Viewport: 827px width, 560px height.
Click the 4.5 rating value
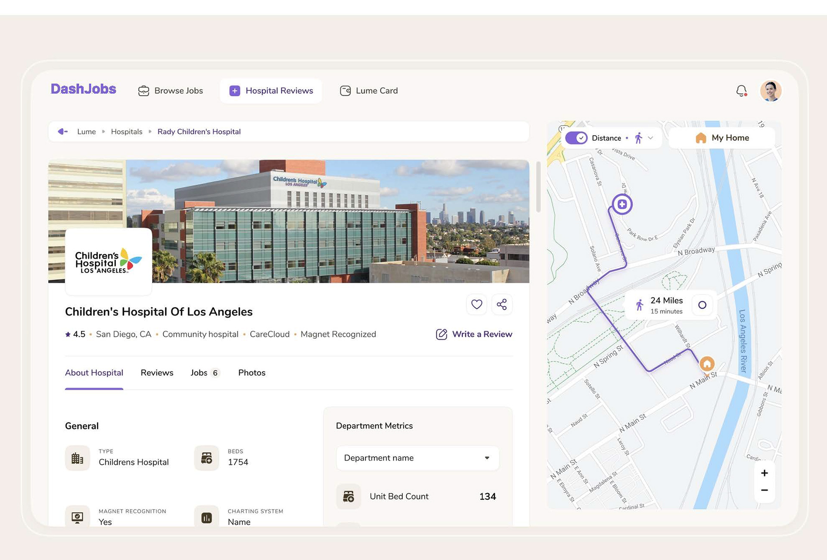tap(79, 334)
